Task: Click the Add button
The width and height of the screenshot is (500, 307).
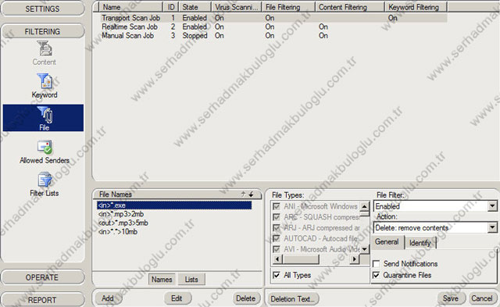Action: (x=108, y=298)
